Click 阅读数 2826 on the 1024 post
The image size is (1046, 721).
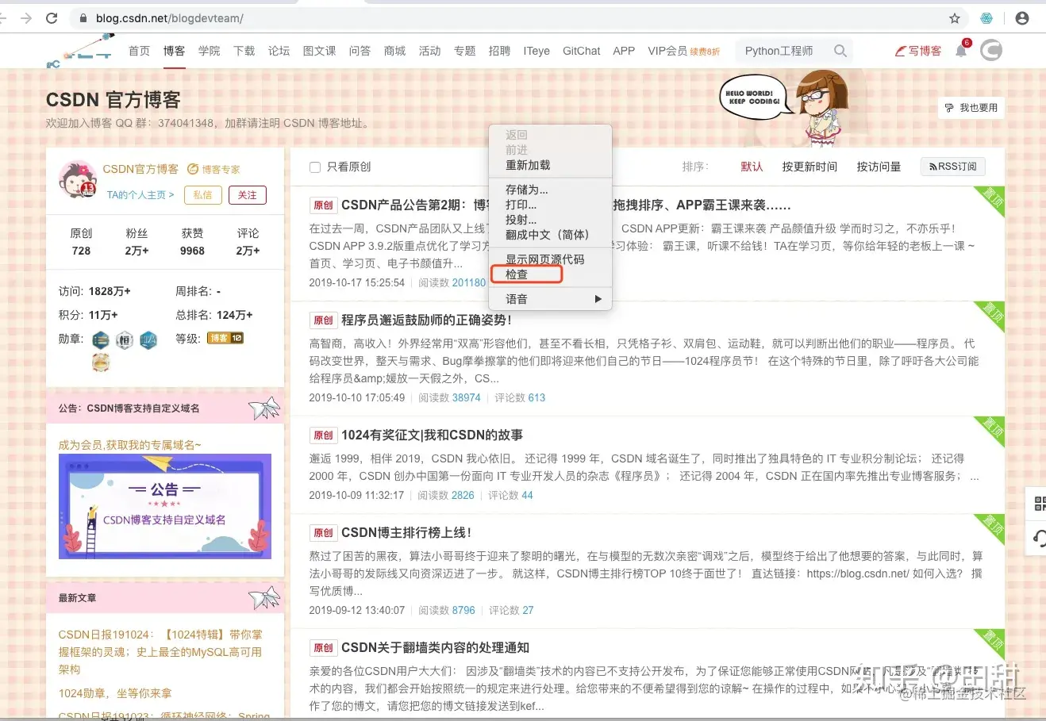446,496
